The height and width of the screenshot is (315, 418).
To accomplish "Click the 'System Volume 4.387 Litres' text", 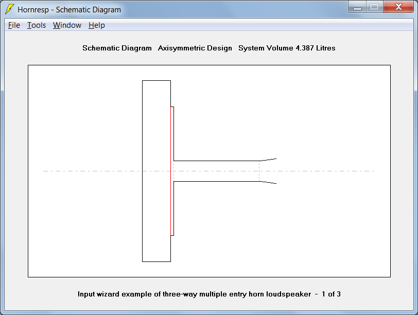I will click(287, 48).
